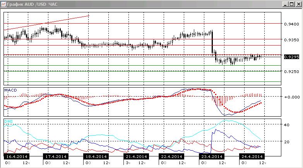This screenshot has height=168, width=303.
Task: Click the 0.9250 price axis label
Action: [291, 71]
